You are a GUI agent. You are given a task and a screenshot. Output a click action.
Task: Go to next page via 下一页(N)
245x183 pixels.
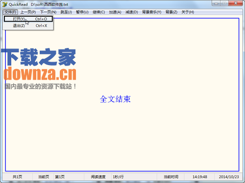(x=48, y=12)
